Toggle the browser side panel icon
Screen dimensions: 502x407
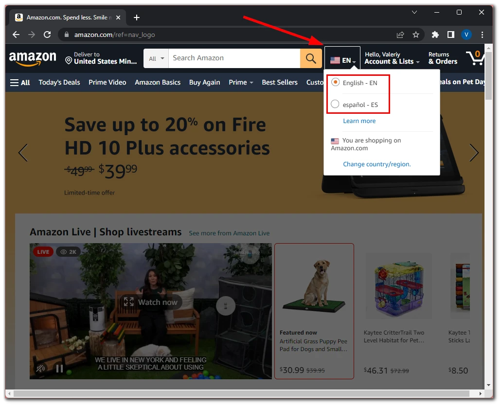tap(451, 35)
